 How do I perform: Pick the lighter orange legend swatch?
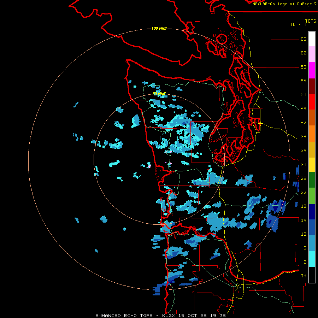[312, 134]
